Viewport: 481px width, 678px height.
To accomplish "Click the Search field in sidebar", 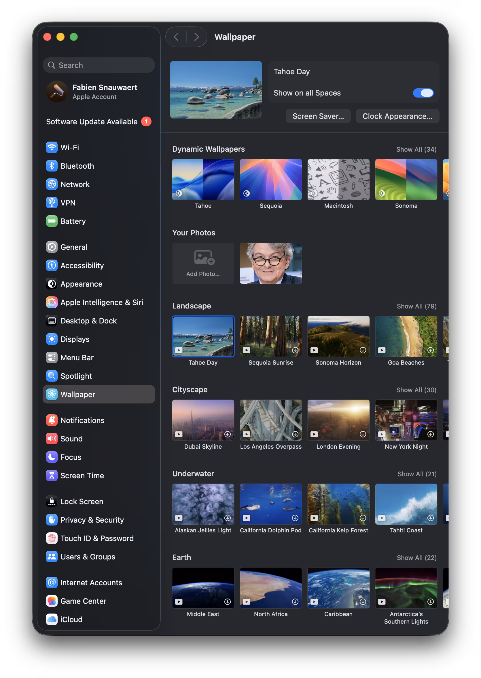I will pos(99,65).
